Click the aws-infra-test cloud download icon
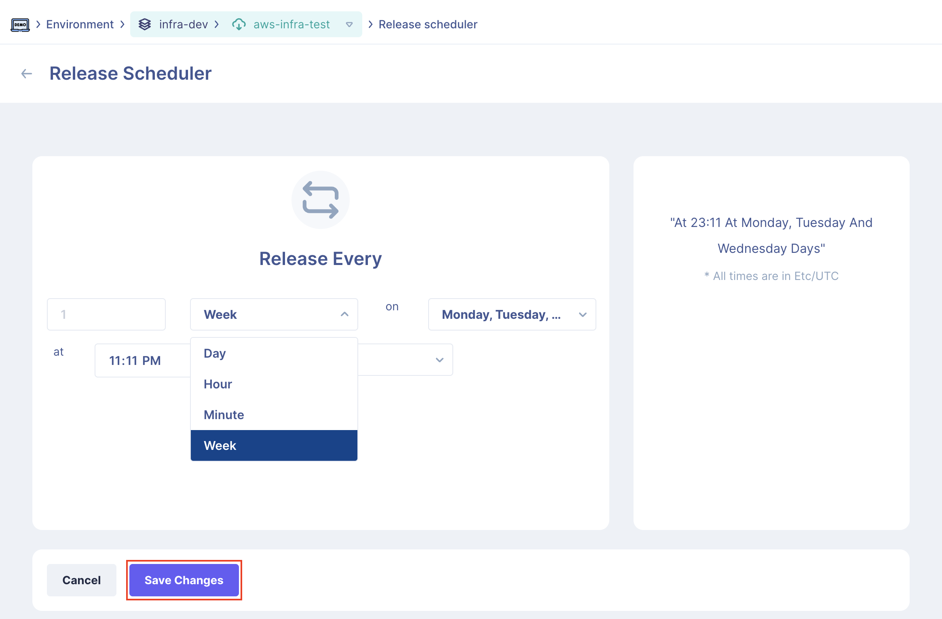The width and height of the screenshot is (942, 619). pos(239,25)
